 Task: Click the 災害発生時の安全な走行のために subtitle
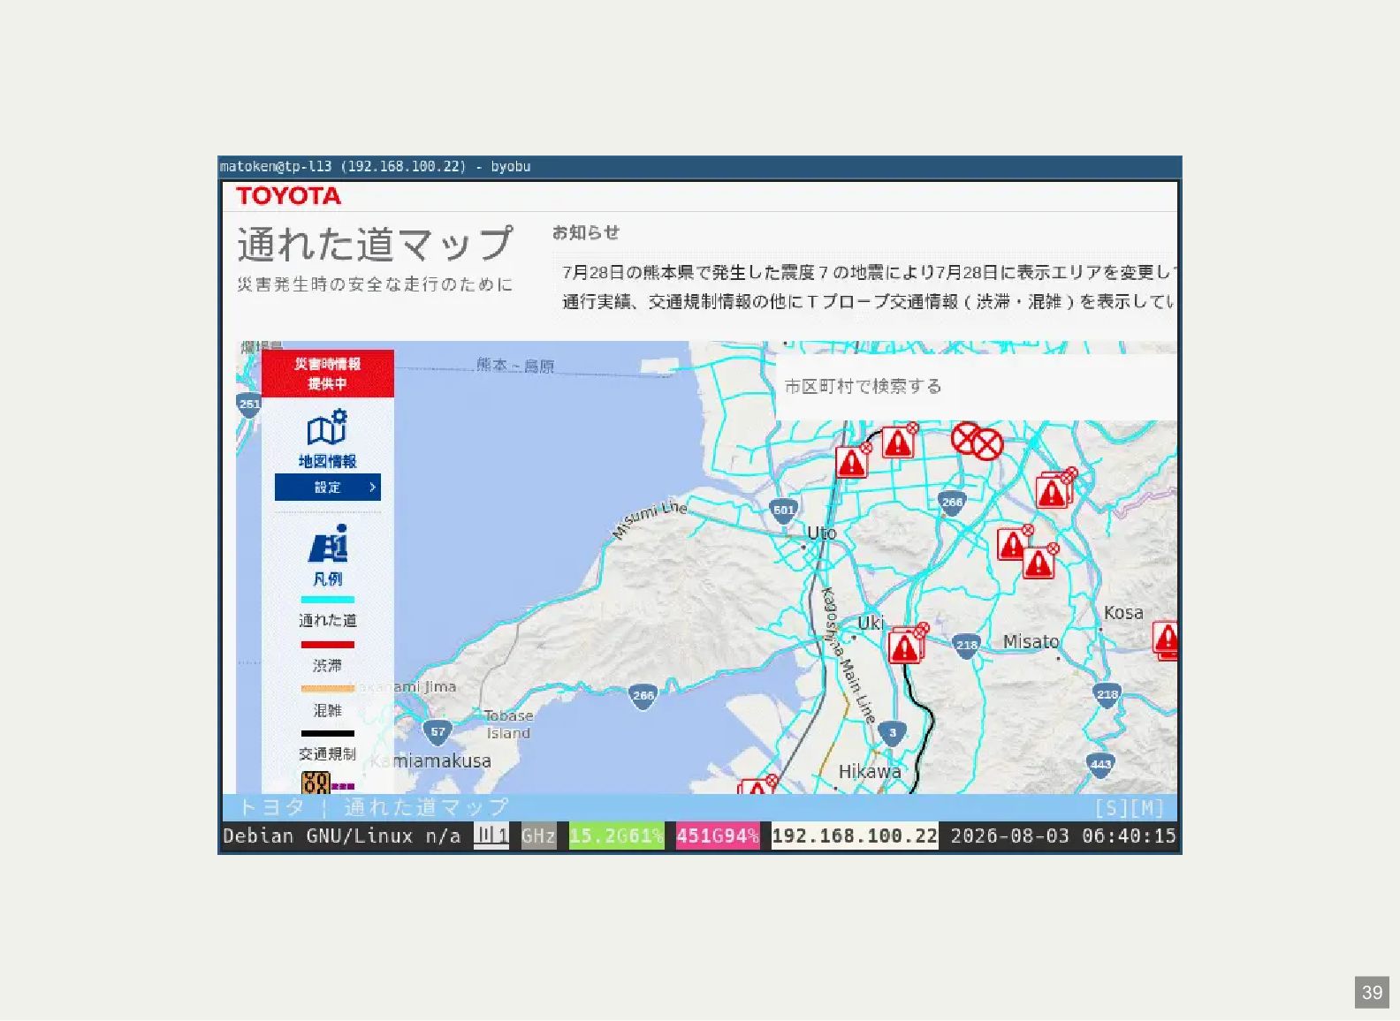point(375,284)
